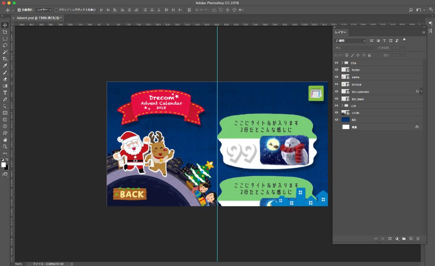Select the Horizontal Type tool
435x266 pixels.
5,93
